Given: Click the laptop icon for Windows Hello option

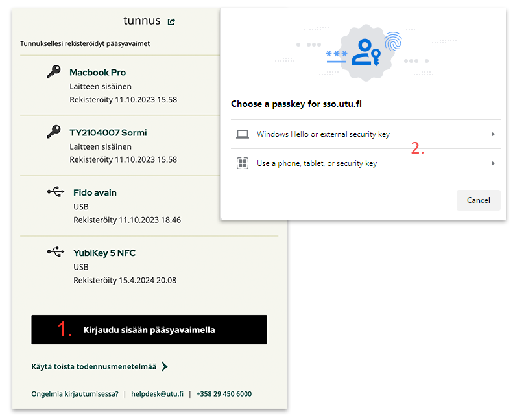Looking at the screenshot, I should coord(243,134).
